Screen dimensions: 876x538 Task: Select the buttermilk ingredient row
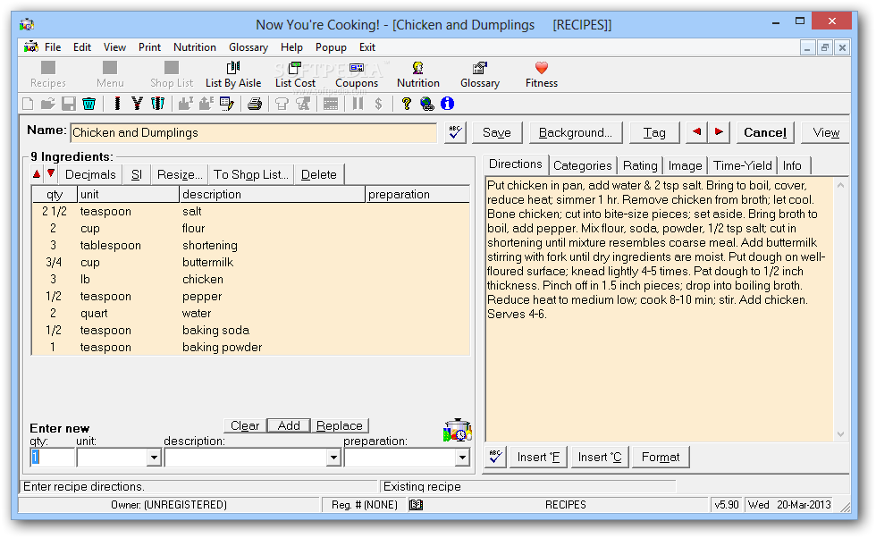pyautogui.click(x=250, y=263)
